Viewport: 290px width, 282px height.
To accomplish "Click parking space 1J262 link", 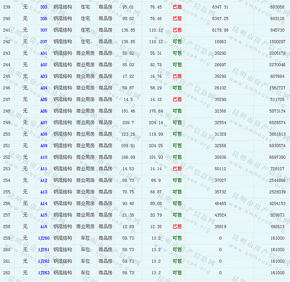I will coord(43,261).
